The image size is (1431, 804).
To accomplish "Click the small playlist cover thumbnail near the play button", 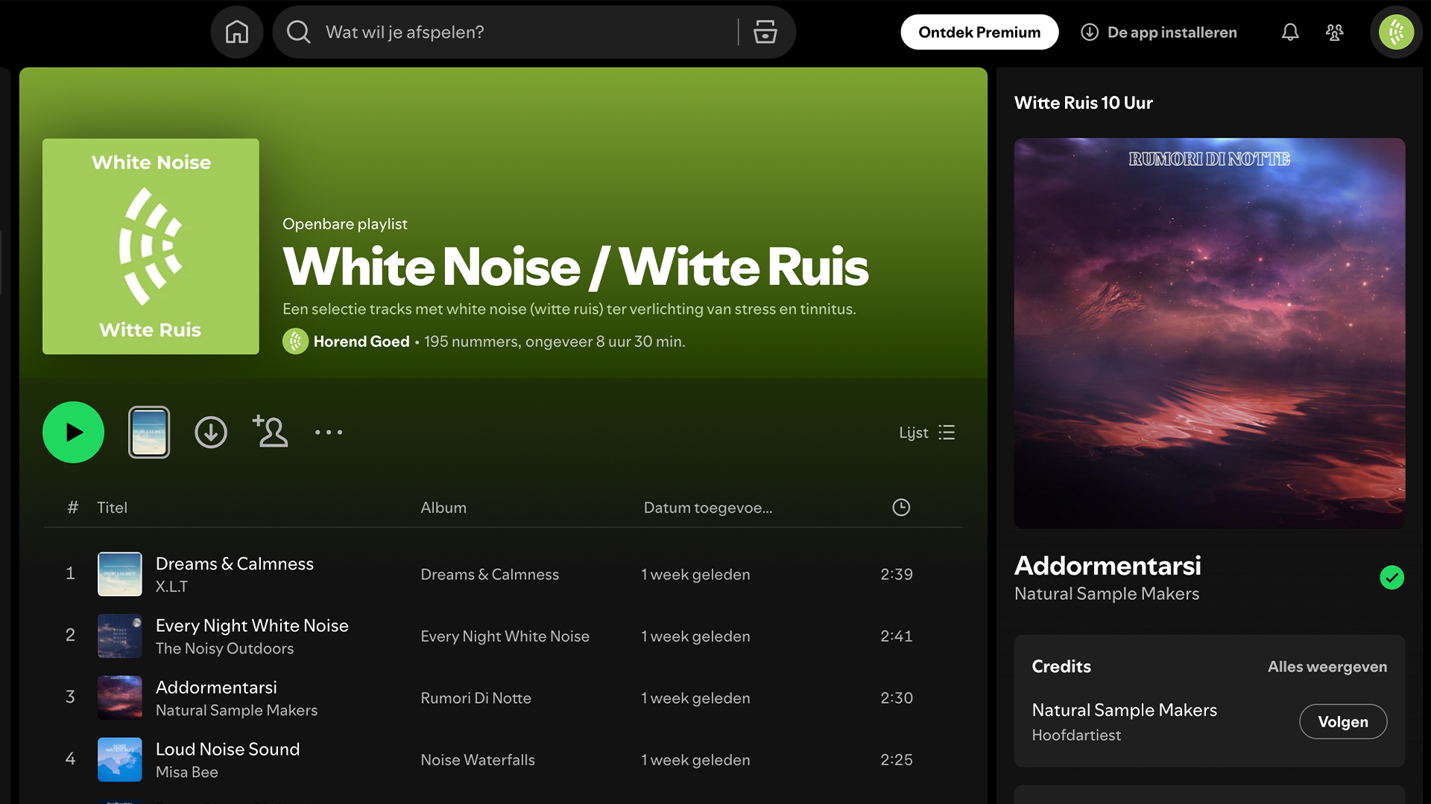I will (149, 432).
